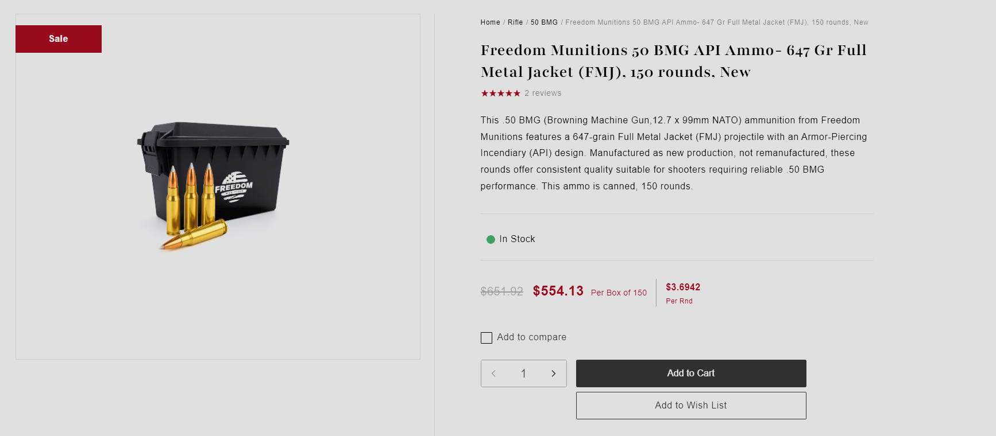Click the Home breadcrumb link
Screen dimensions: 996x436
point(490,22)
